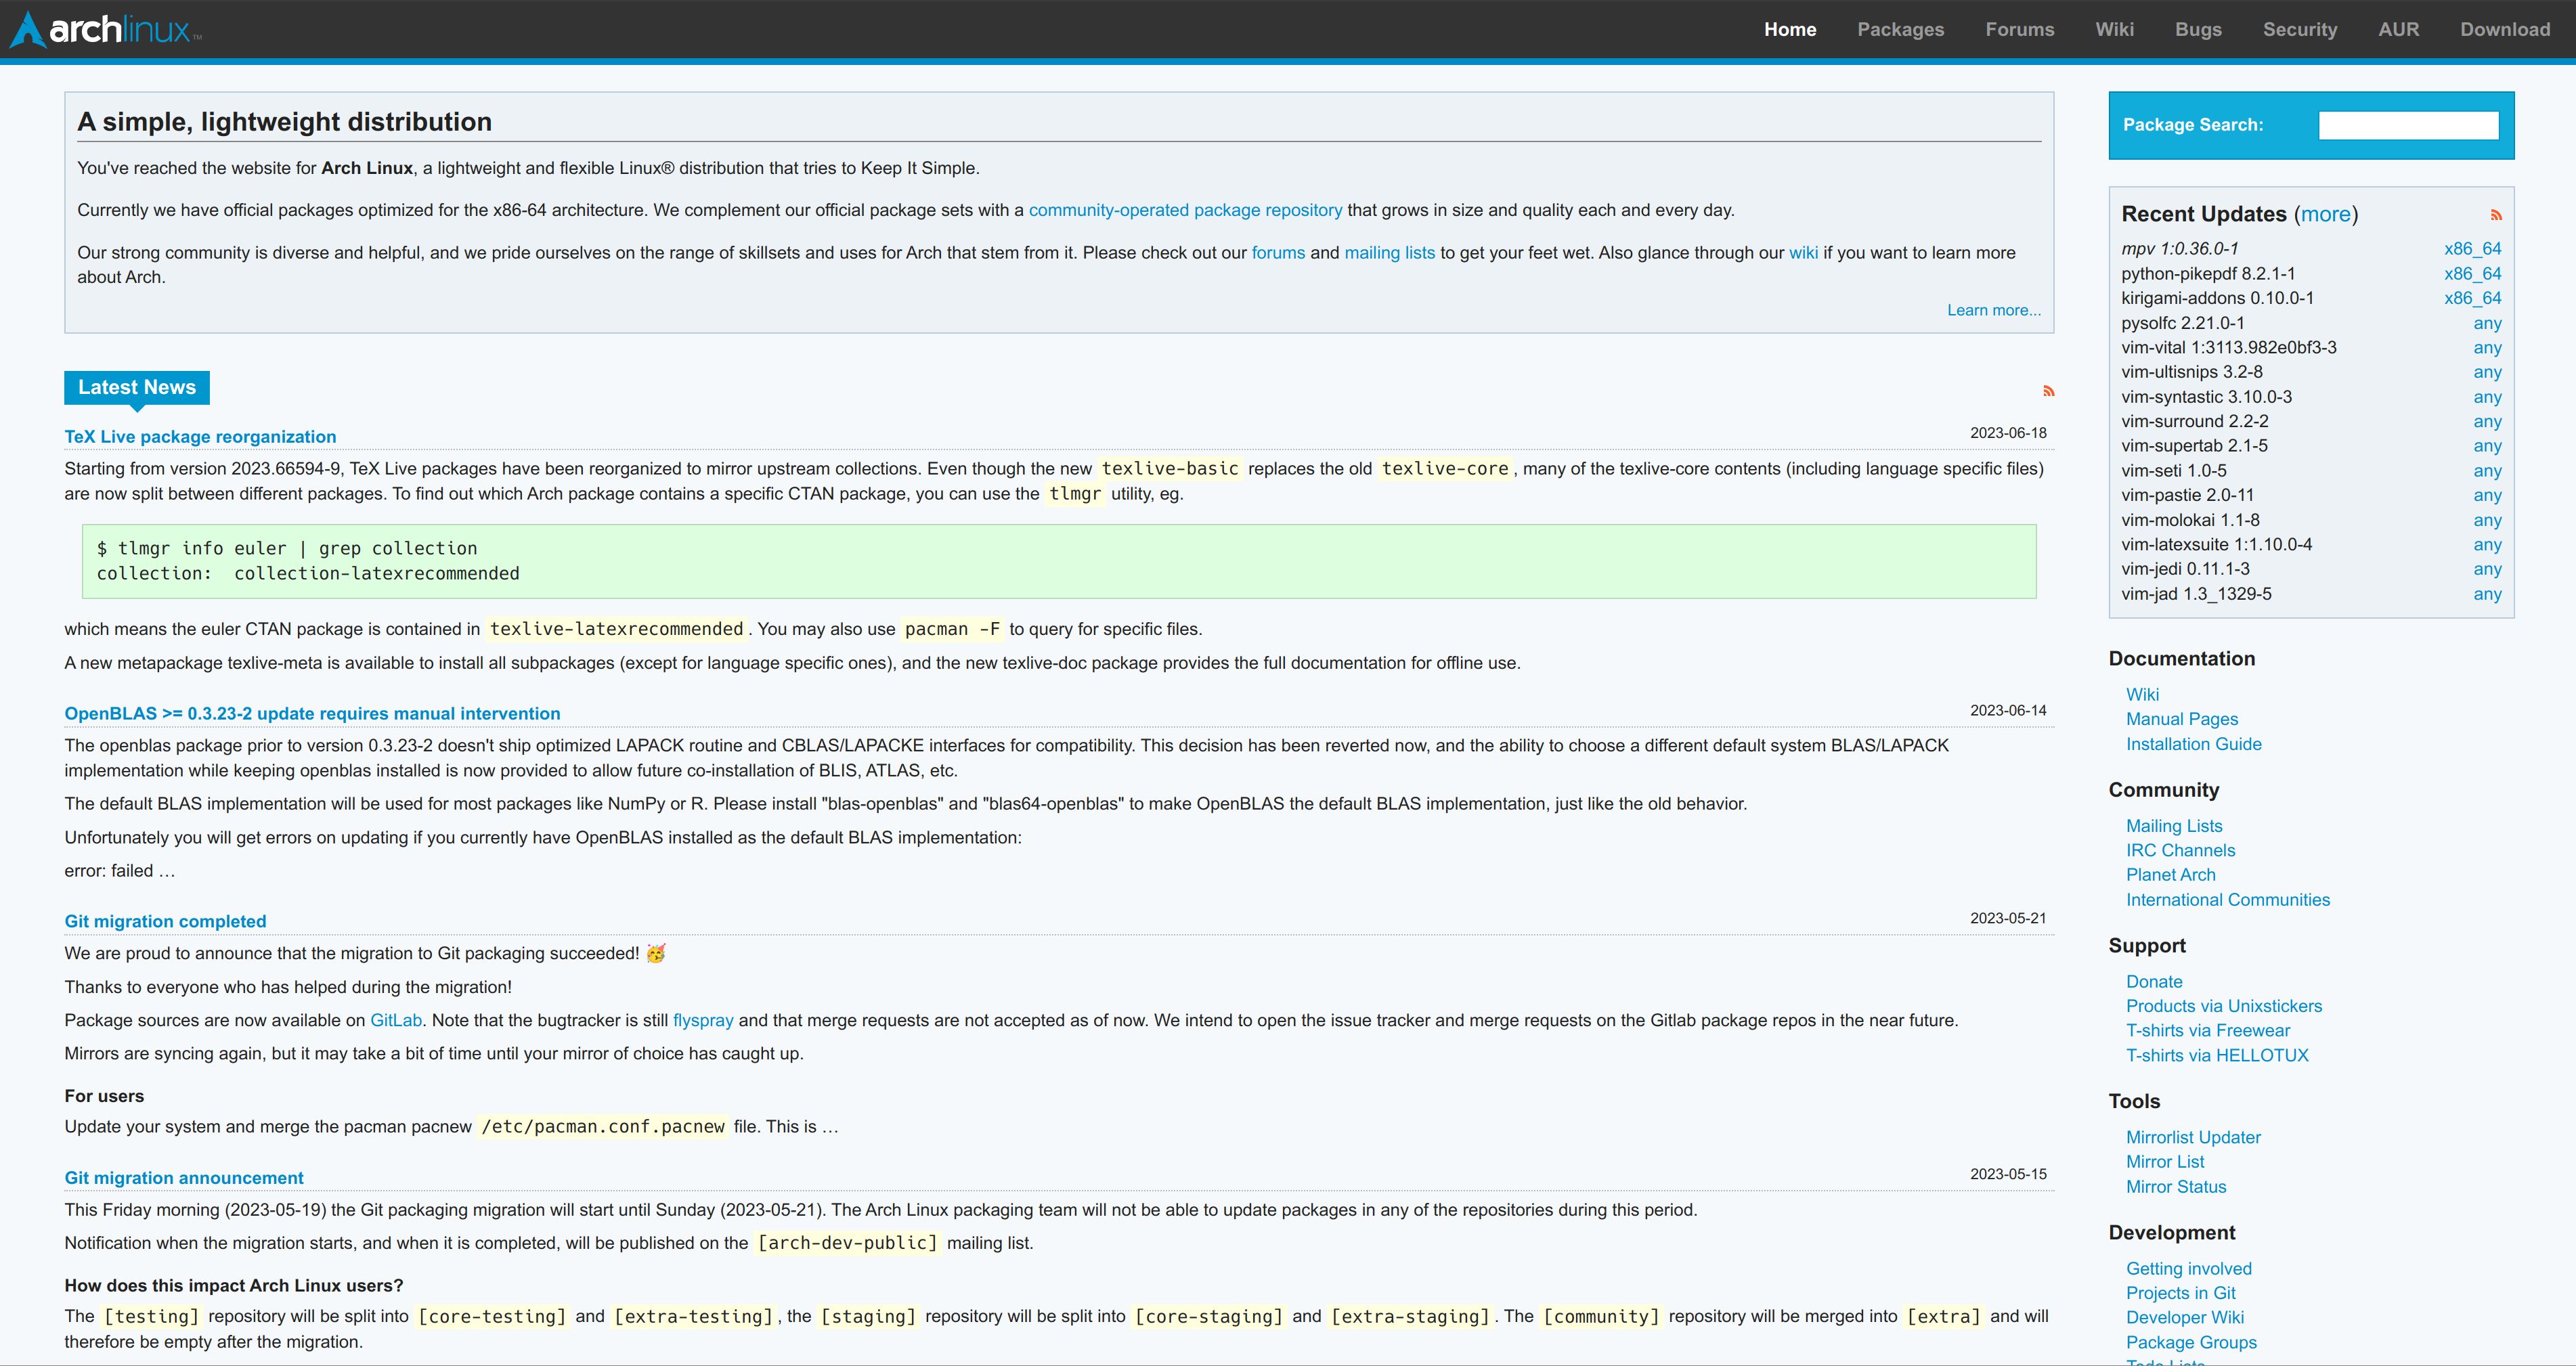Open Developer Wiki link

(2185, 1318)
